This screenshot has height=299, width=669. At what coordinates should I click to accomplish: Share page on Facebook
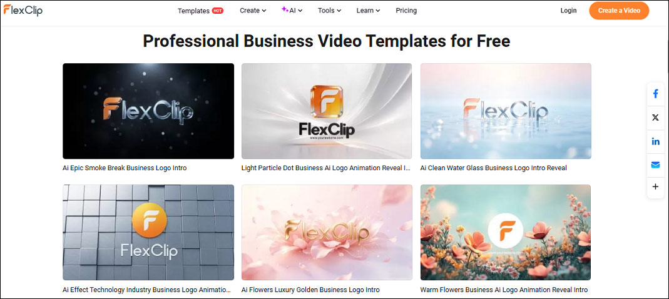[x=655, y=94]
